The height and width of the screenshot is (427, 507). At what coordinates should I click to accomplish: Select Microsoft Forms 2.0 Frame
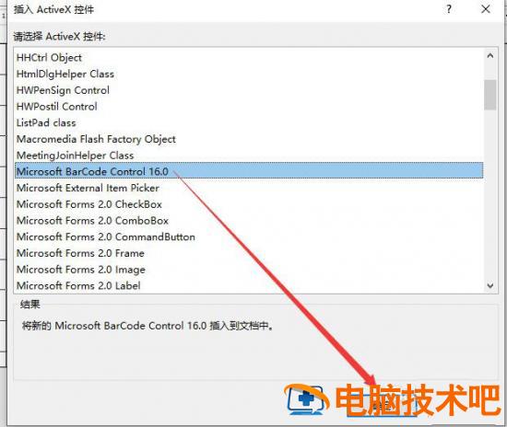coord(249,253)
